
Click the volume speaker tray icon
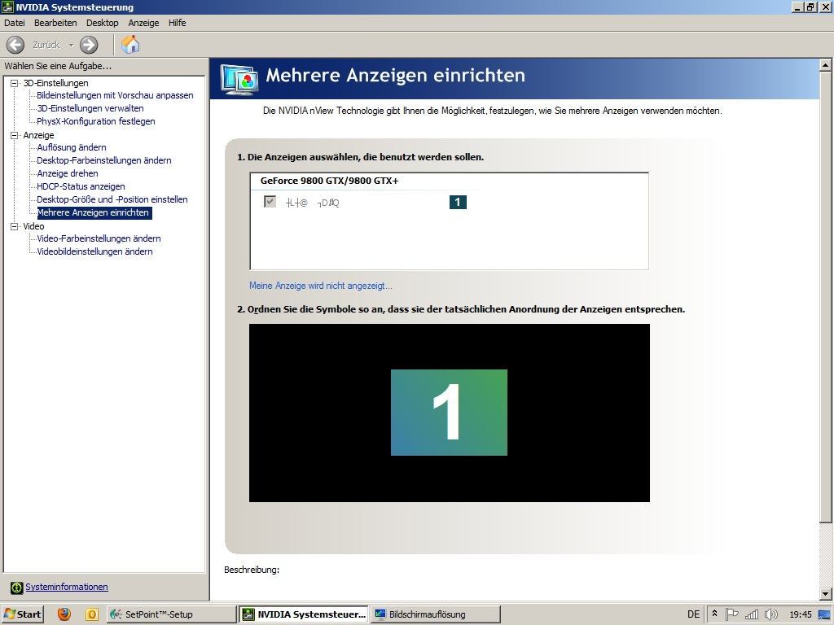(x=770, y=614)
